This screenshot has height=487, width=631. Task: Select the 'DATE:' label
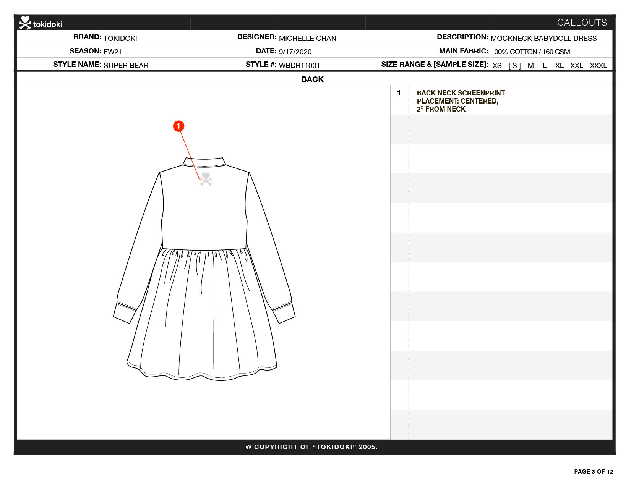coord(266,51)
